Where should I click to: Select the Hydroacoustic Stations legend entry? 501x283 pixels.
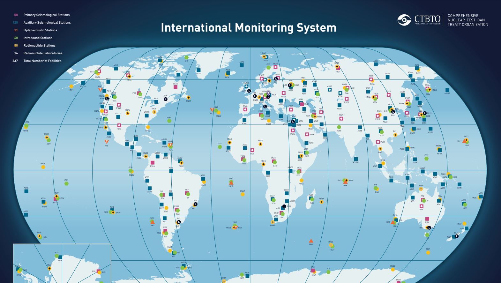(x=40, y=30)
